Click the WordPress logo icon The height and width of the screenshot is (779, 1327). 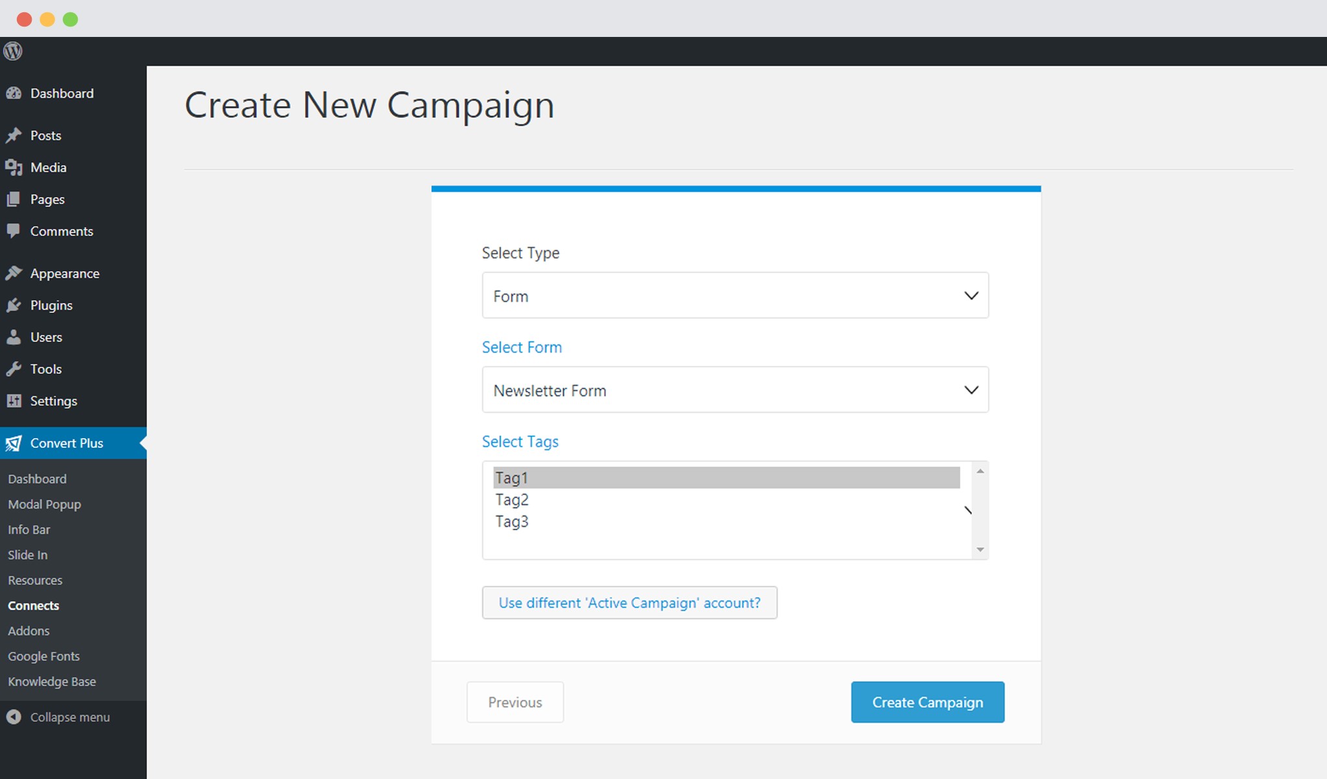click(13, 51)
